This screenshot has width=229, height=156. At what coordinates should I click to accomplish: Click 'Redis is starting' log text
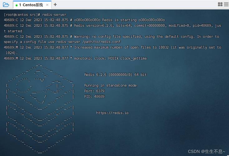coord(119,20)
